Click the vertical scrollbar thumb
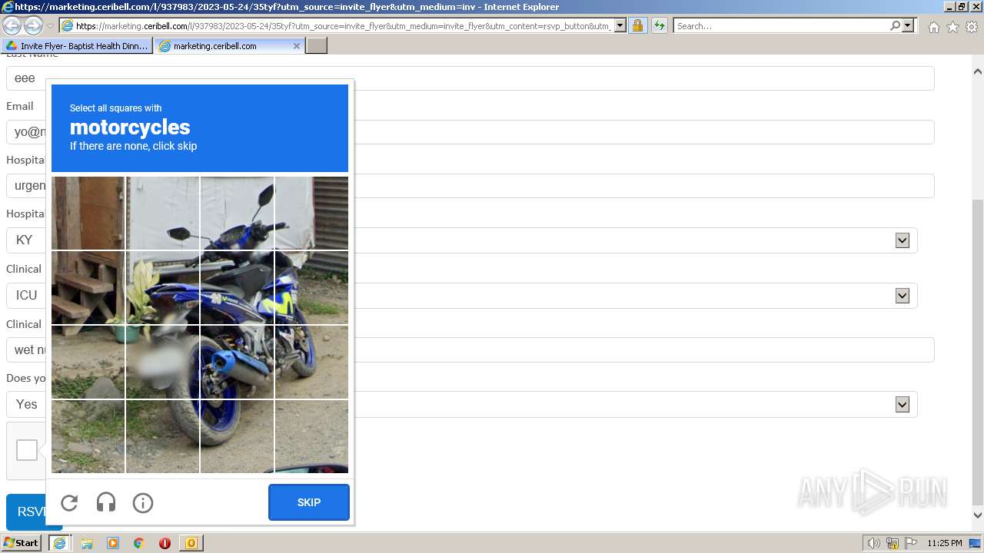Screen dimensions: 984x553 point(977,352)
